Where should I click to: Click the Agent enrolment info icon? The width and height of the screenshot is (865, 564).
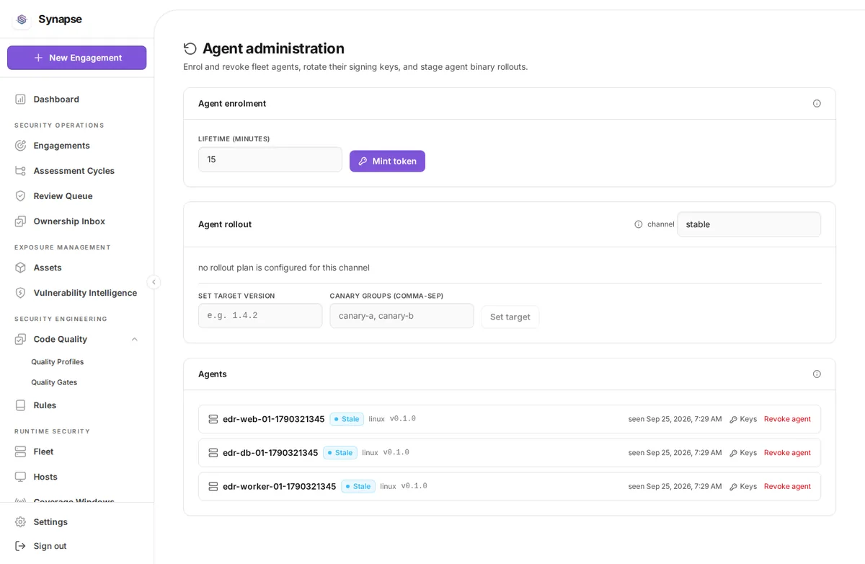pos(817,103)
